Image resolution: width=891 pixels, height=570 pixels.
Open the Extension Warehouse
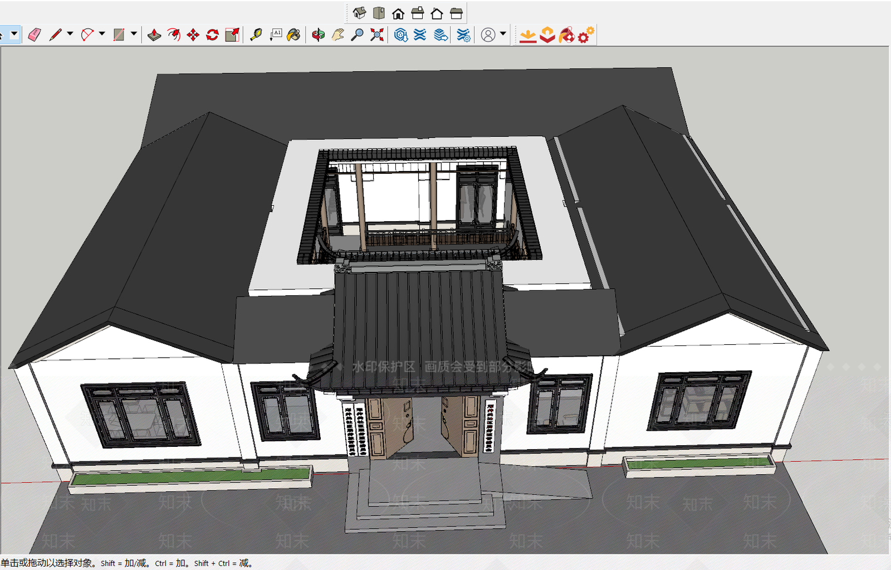click(x=420, y=35)
